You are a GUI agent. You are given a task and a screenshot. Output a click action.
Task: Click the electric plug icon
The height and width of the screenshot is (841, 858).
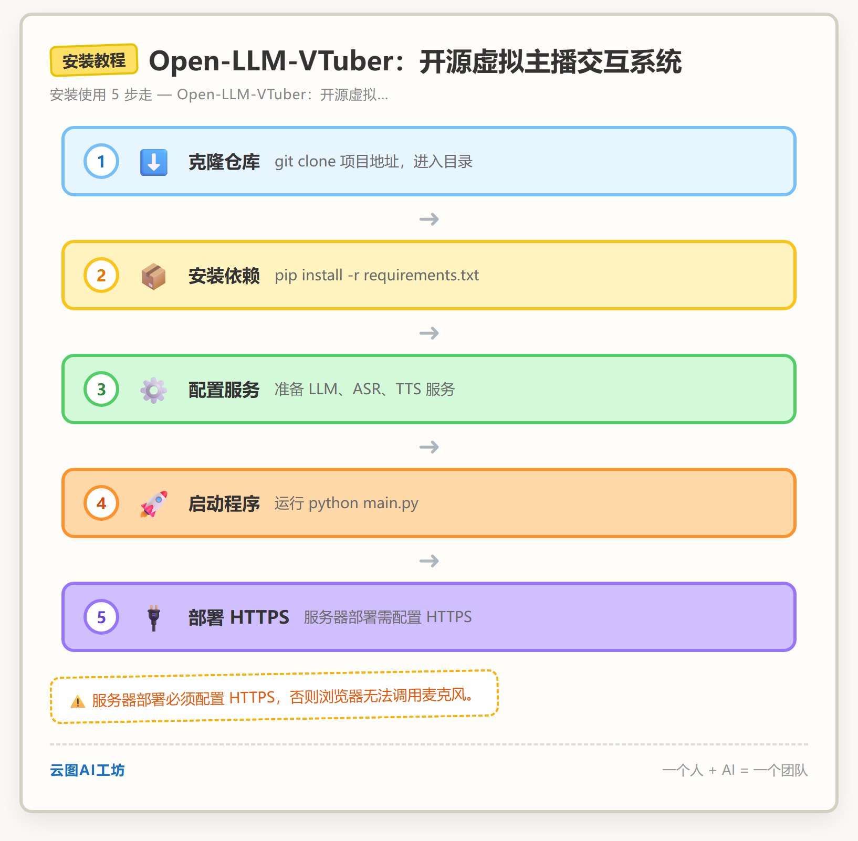(154, 617)
